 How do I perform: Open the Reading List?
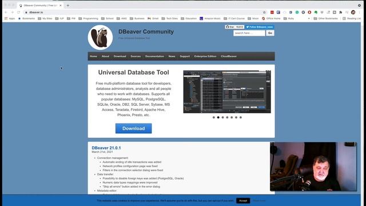[352, 18]
